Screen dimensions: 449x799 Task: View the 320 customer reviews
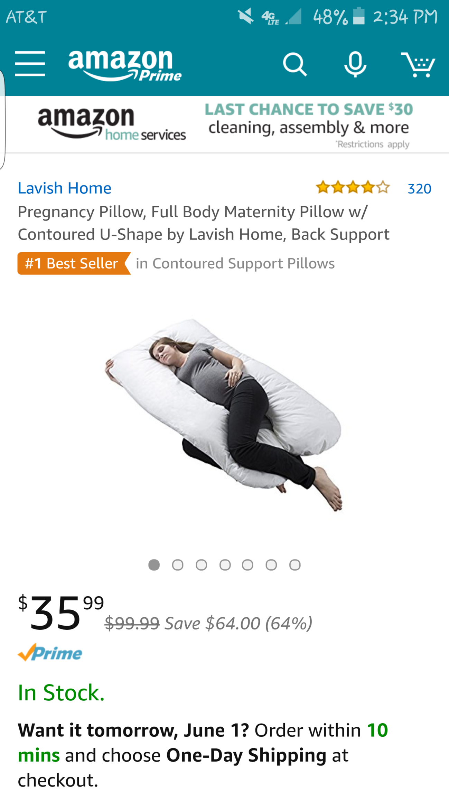419,189
